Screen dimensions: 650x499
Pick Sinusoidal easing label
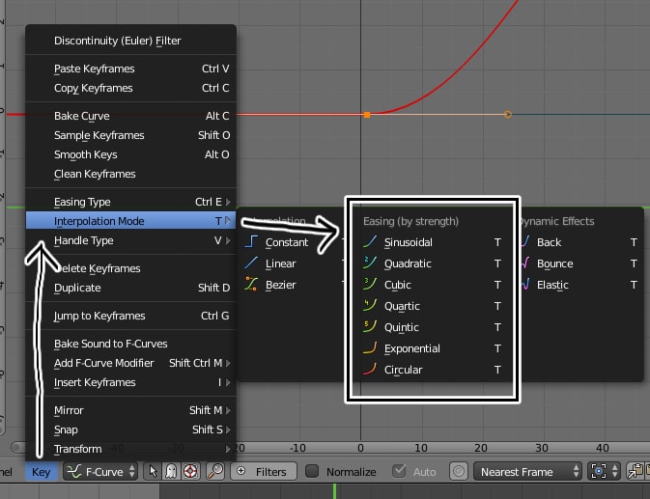(x=408, y=242)
